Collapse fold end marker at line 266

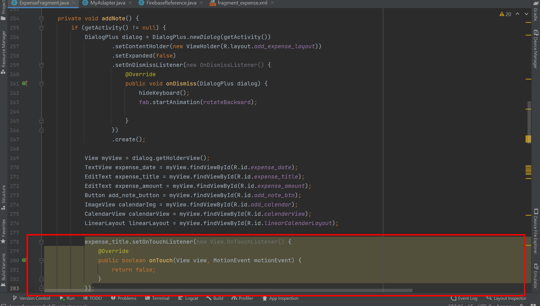(41, 130)
